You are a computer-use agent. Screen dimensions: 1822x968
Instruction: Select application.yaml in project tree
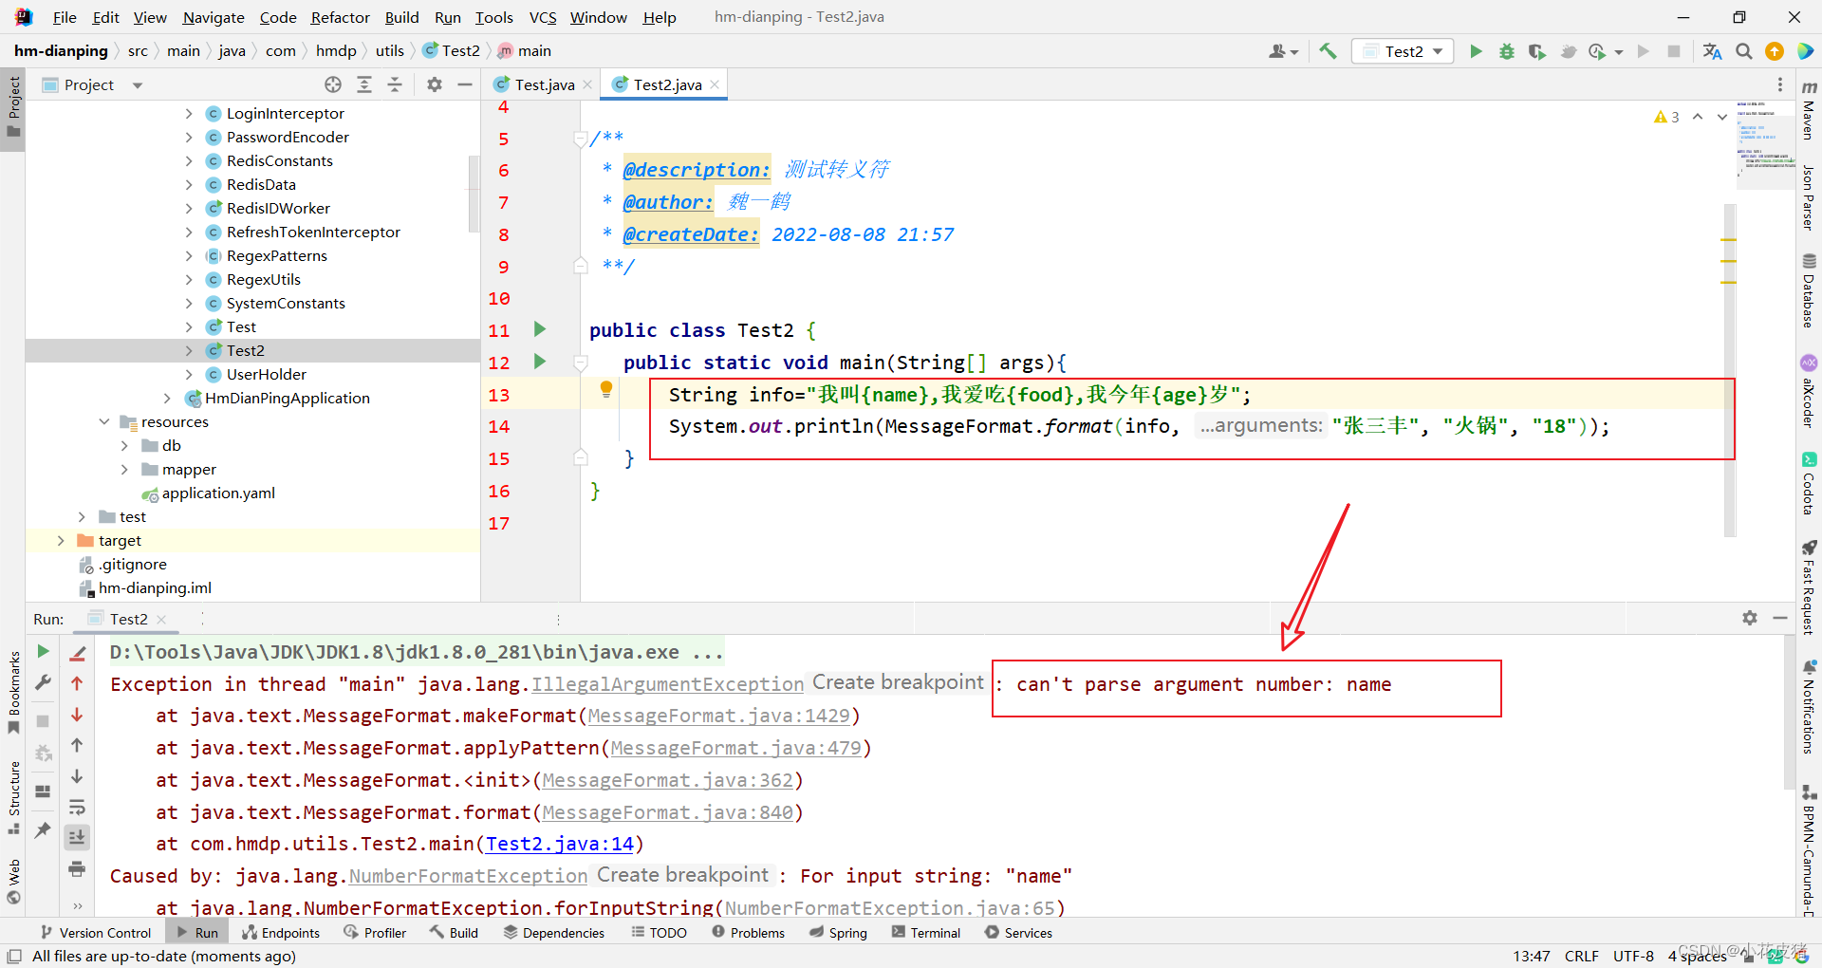click(218, 493)
